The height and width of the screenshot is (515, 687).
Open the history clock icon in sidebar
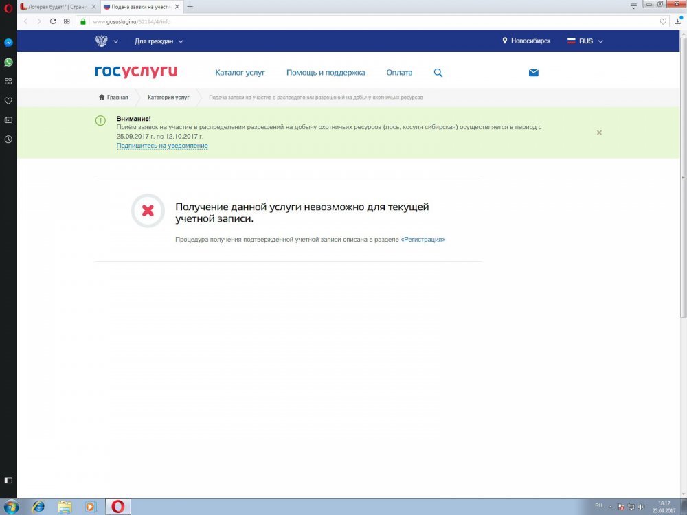(8, 139)
